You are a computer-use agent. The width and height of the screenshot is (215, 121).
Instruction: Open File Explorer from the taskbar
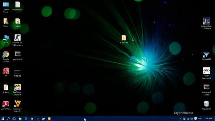[20, 119]
